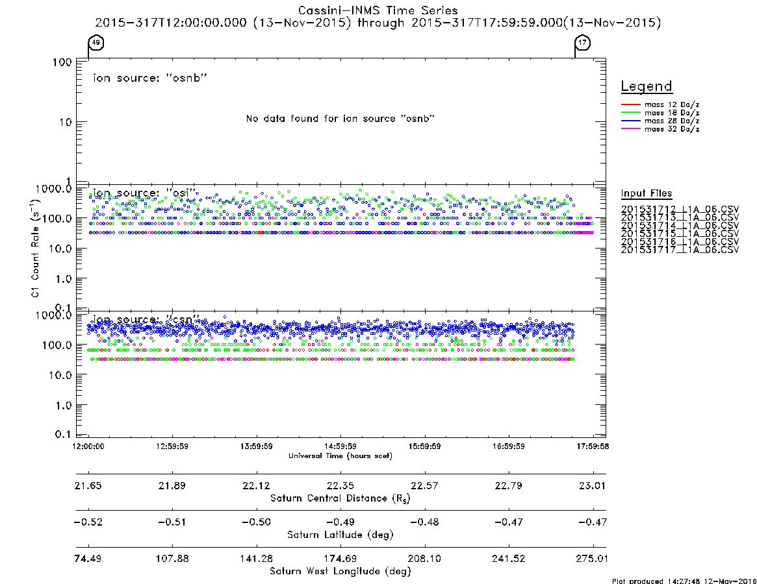Click the 275.01 longitude value
The height and width of the screenshot is (584, 757).
pos(593,559)
